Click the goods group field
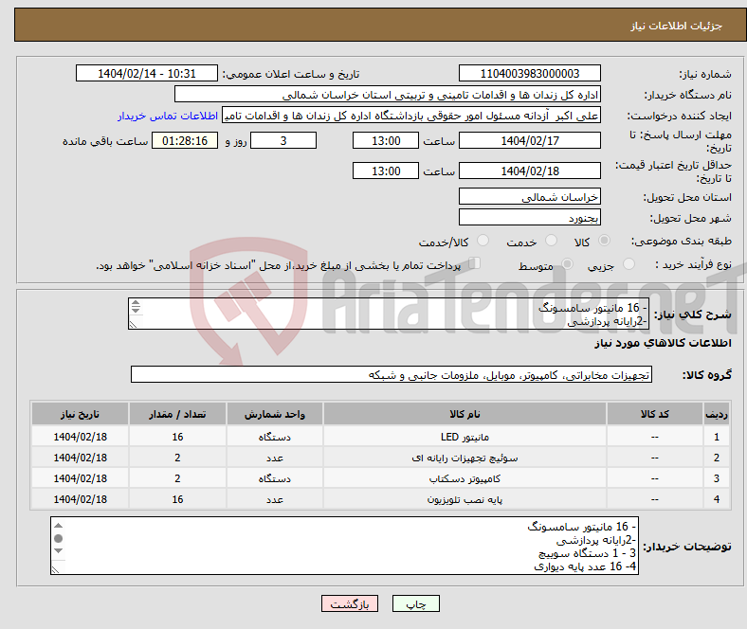 (x=392, y=375)
